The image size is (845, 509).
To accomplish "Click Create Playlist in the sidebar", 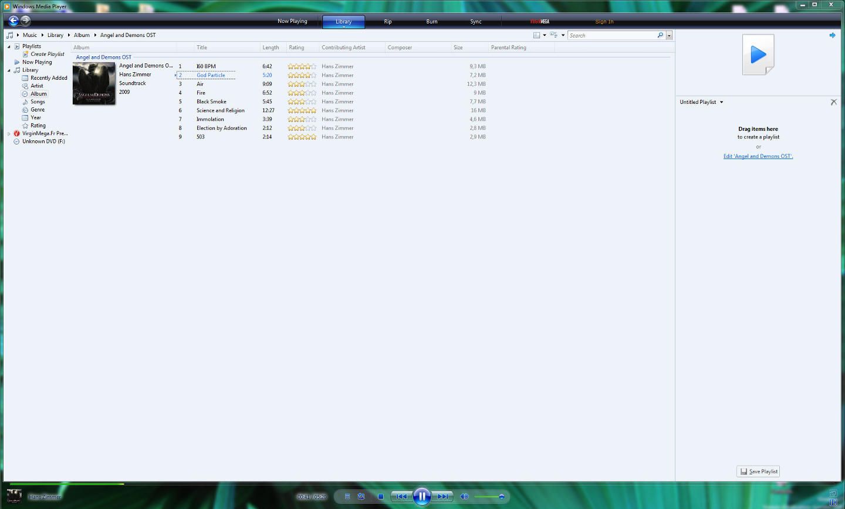I will (x=48, y=54).
